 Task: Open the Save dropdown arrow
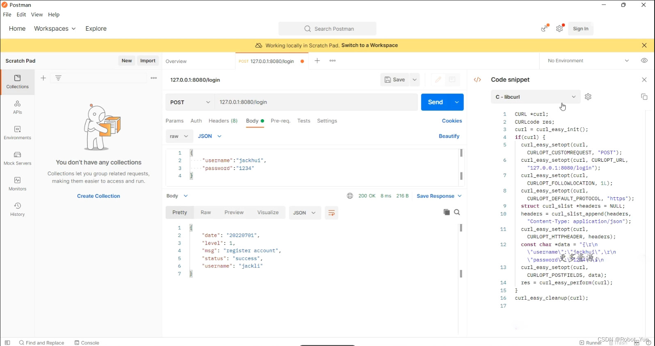click(415, 80)
